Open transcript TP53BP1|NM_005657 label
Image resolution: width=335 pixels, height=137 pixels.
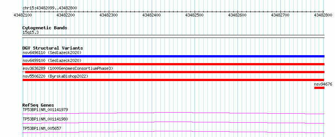(42, 128)
